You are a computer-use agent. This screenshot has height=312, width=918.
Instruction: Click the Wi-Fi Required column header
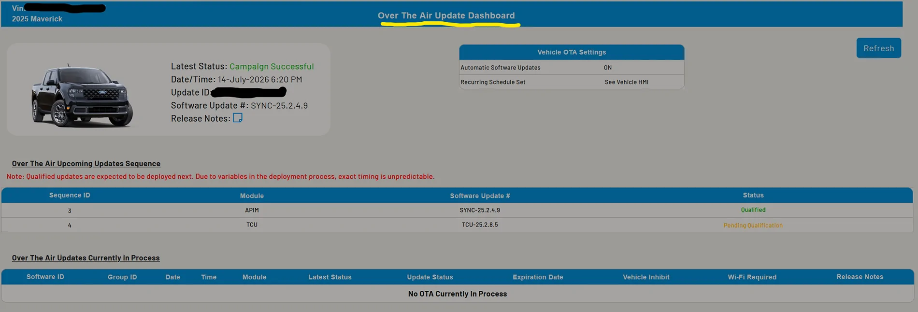point(752,277)
